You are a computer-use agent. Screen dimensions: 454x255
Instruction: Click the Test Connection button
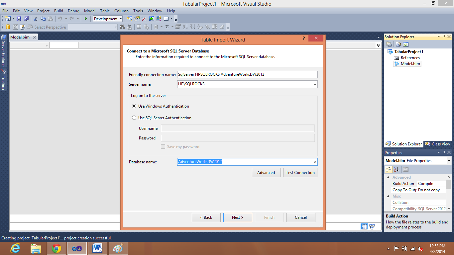tap(300, 173)
